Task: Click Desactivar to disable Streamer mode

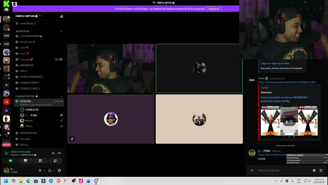Action: pos(214,9)
